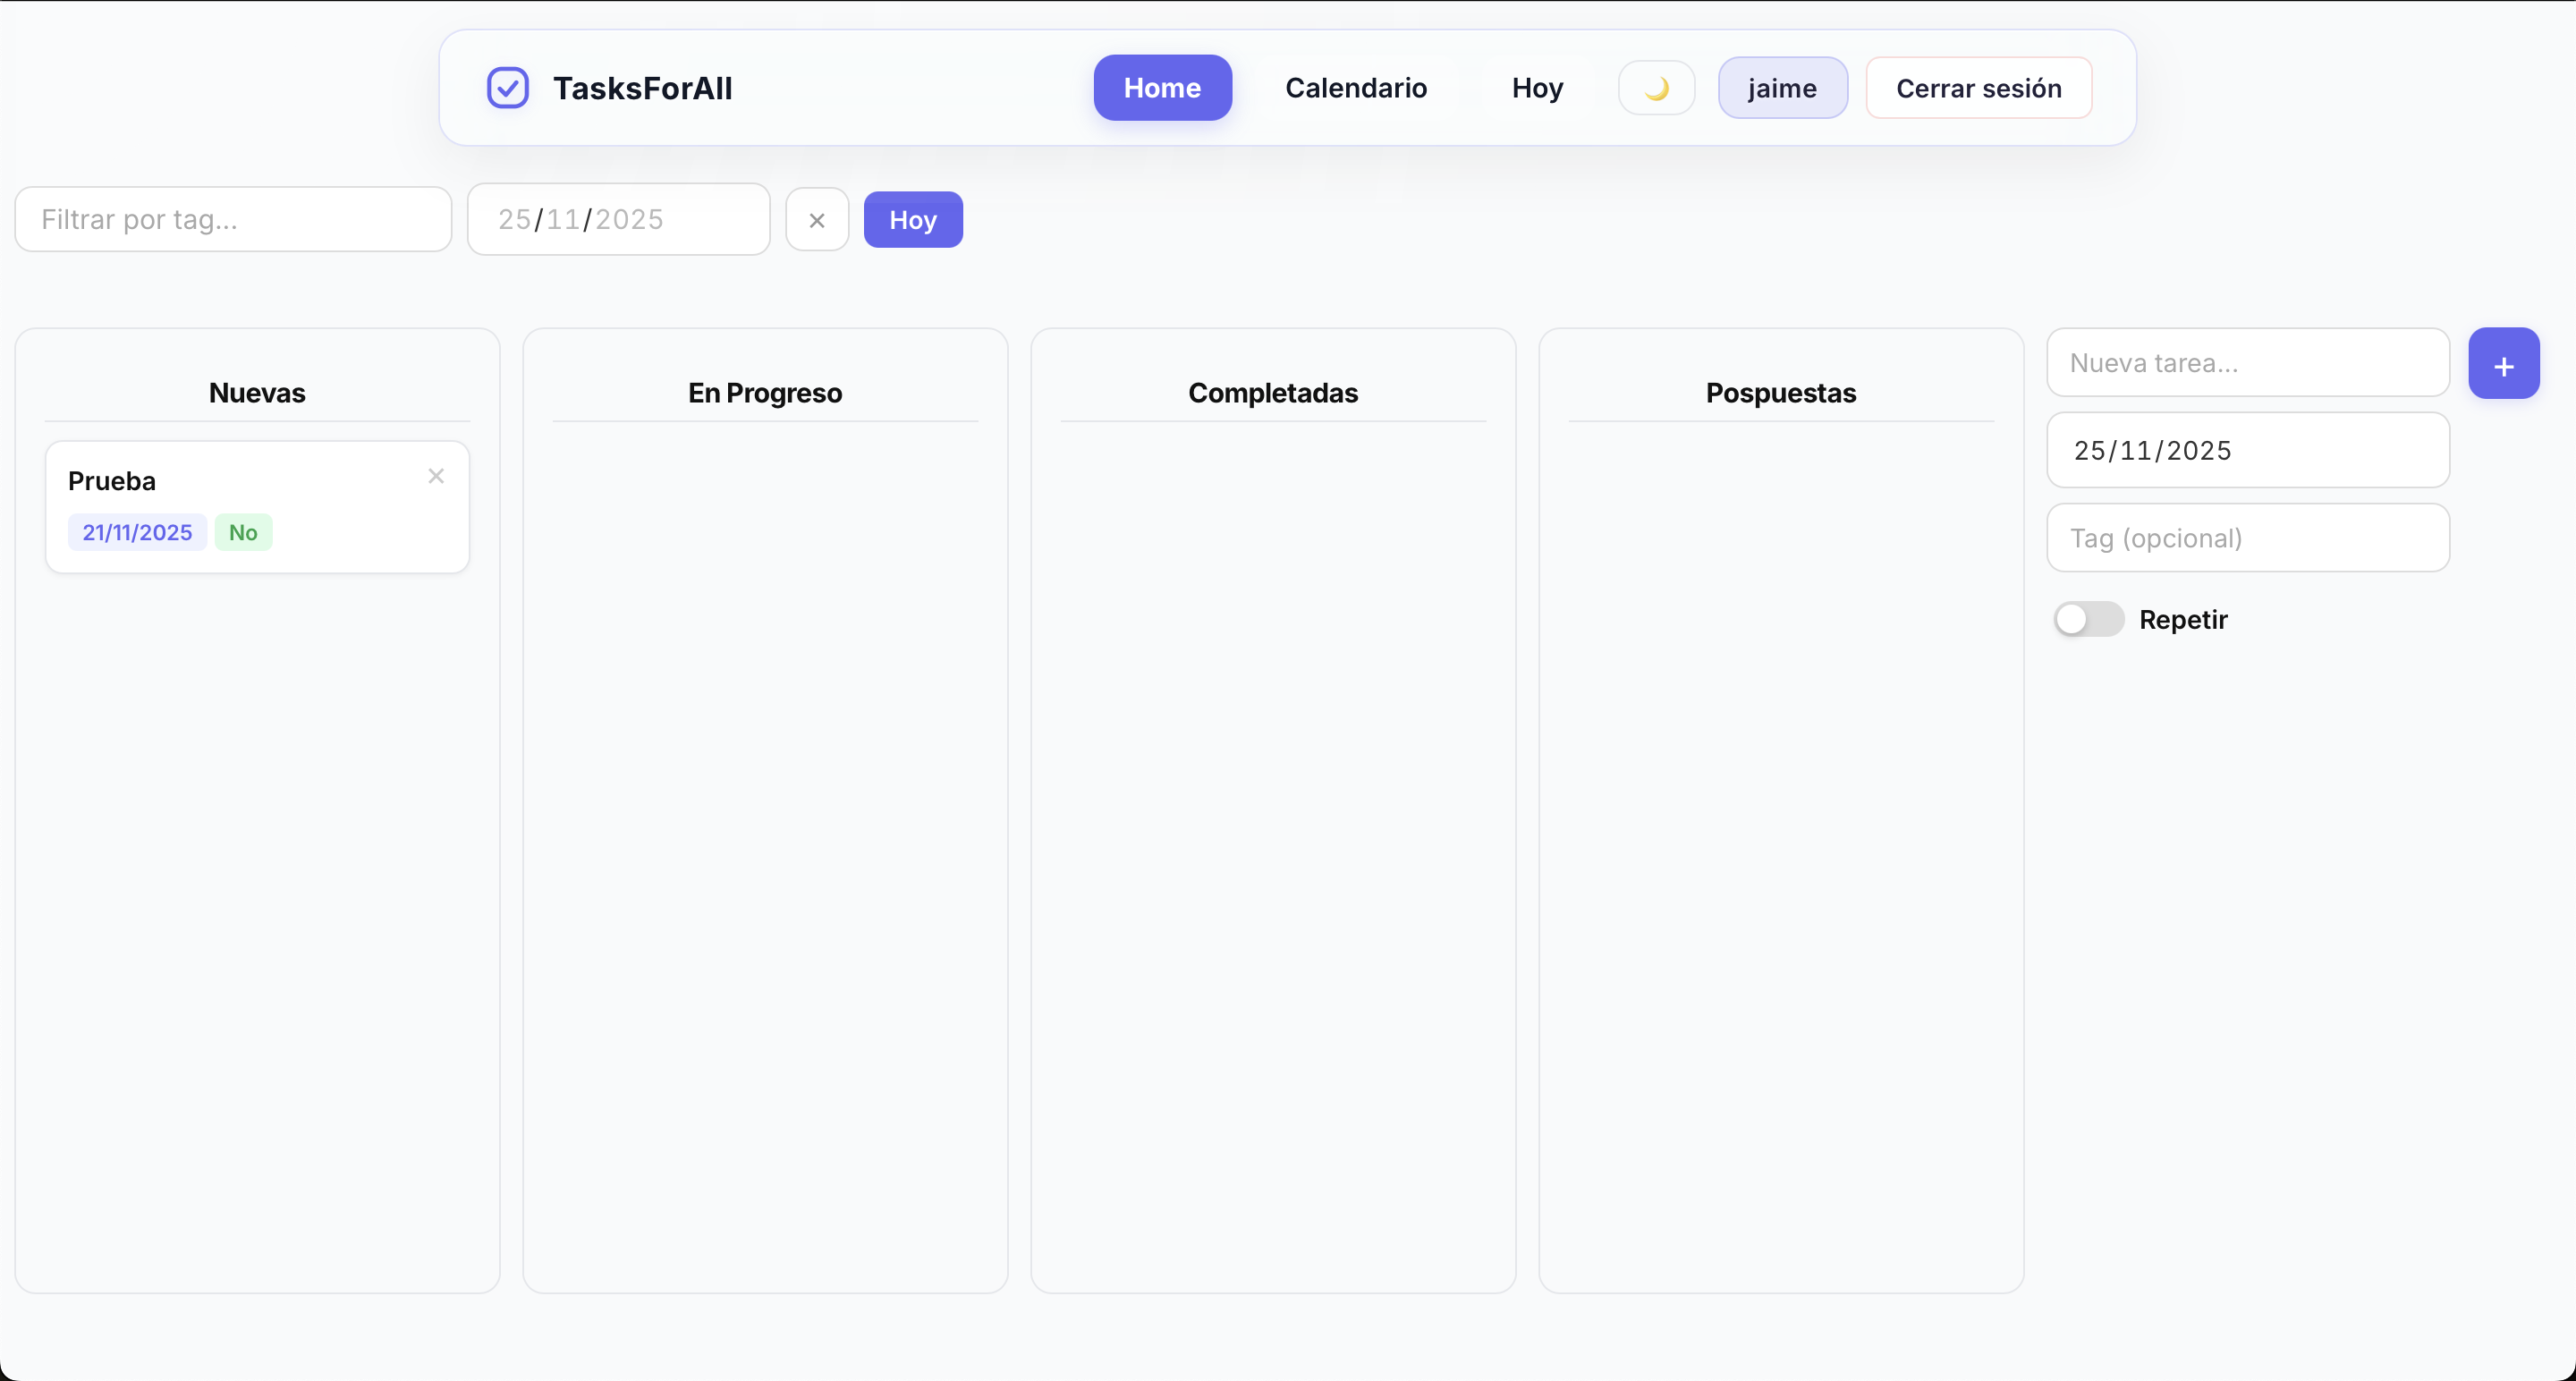Switch to the Calendario view
Image resolution: width=2576 pixels, height=1381 pixels.
(1356, 87)
